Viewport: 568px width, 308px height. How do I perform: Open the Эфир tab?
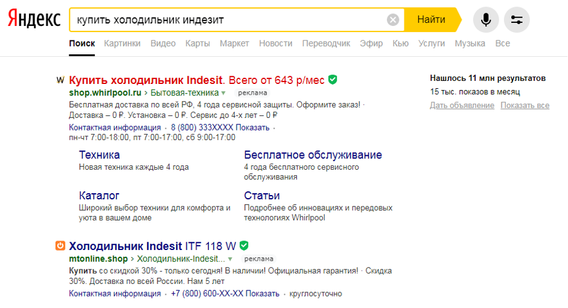(x=371, y=43)
